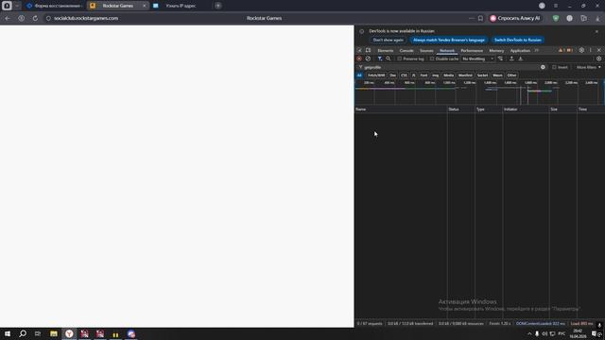Switch to Memory tab
The width and height of the screenshot is (605, 340).
496,50
